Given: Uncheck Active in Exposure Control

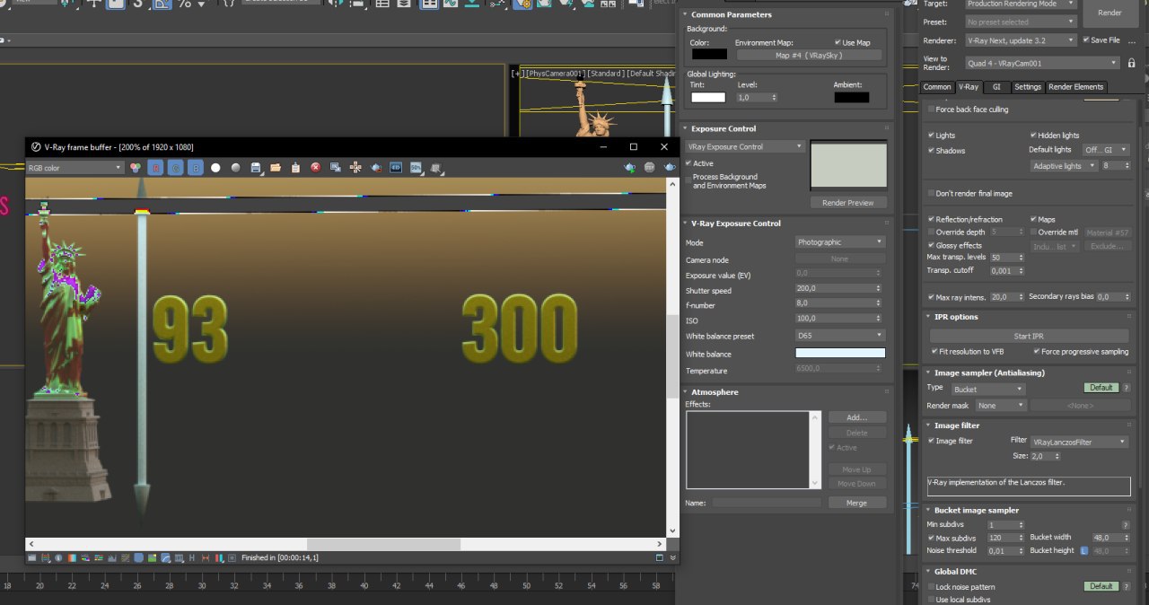Looking at the screenshot, I should click(x=689, y=163).
